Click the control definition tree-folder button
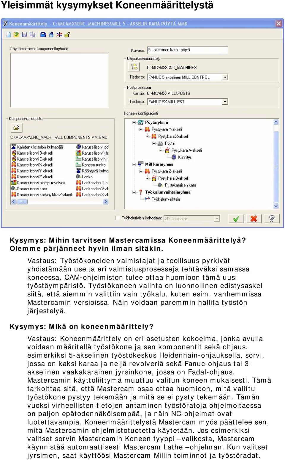 (x=134, y=67)
